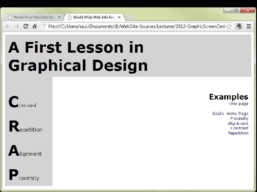This screenshot has width=257, height=192.
Task: Open the Repetition link under Examples
Action: pos(238,133)
